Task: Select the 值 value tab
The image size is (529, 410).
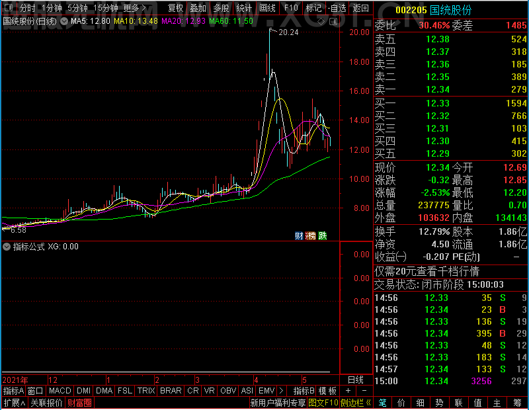Action: tap(477, 403)
